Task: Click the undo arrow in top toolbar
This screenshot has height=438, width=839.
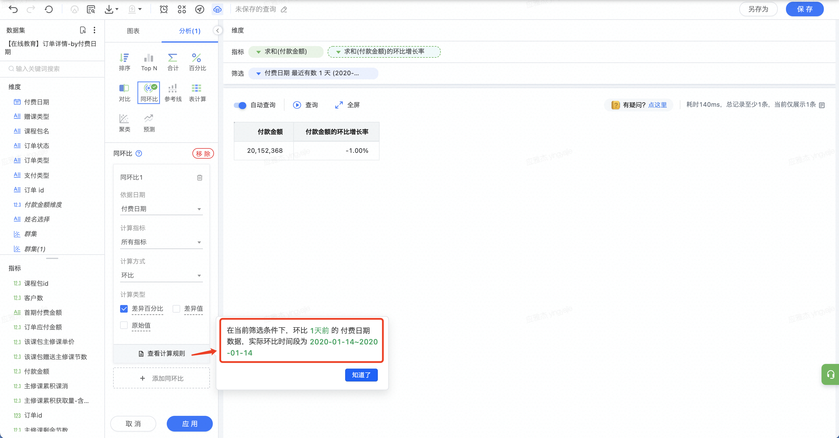Action: click(13, 9)
